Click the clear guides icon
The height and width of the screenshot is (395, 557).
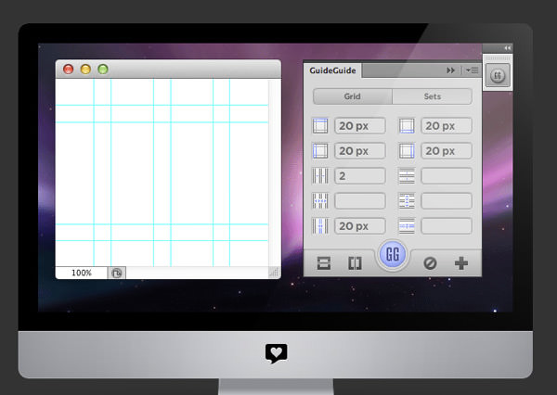click(429, 263)
